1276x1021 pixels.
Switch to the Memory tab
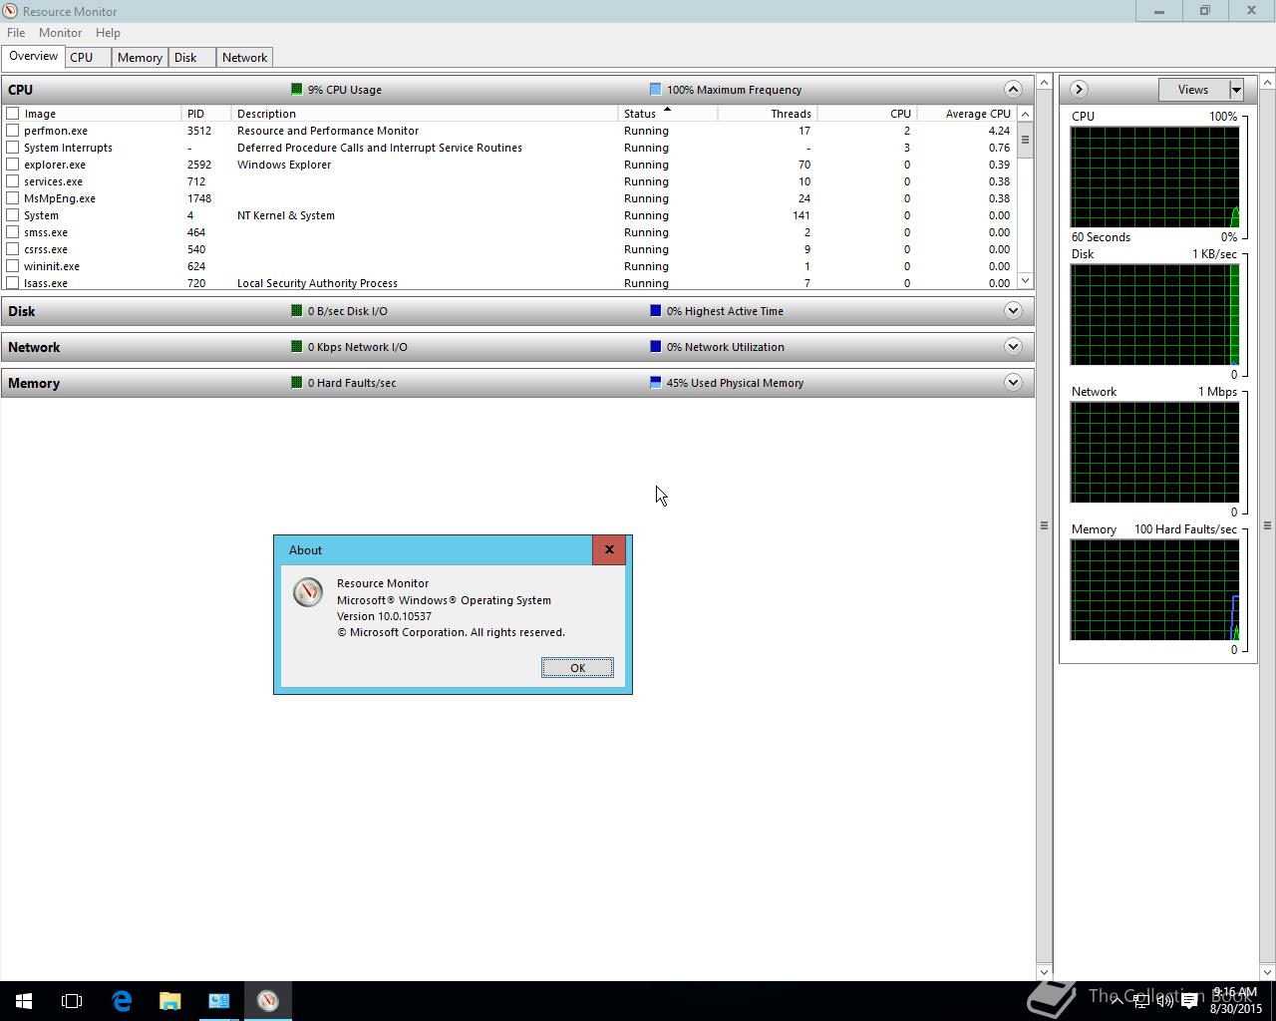(x=140, y=58)
